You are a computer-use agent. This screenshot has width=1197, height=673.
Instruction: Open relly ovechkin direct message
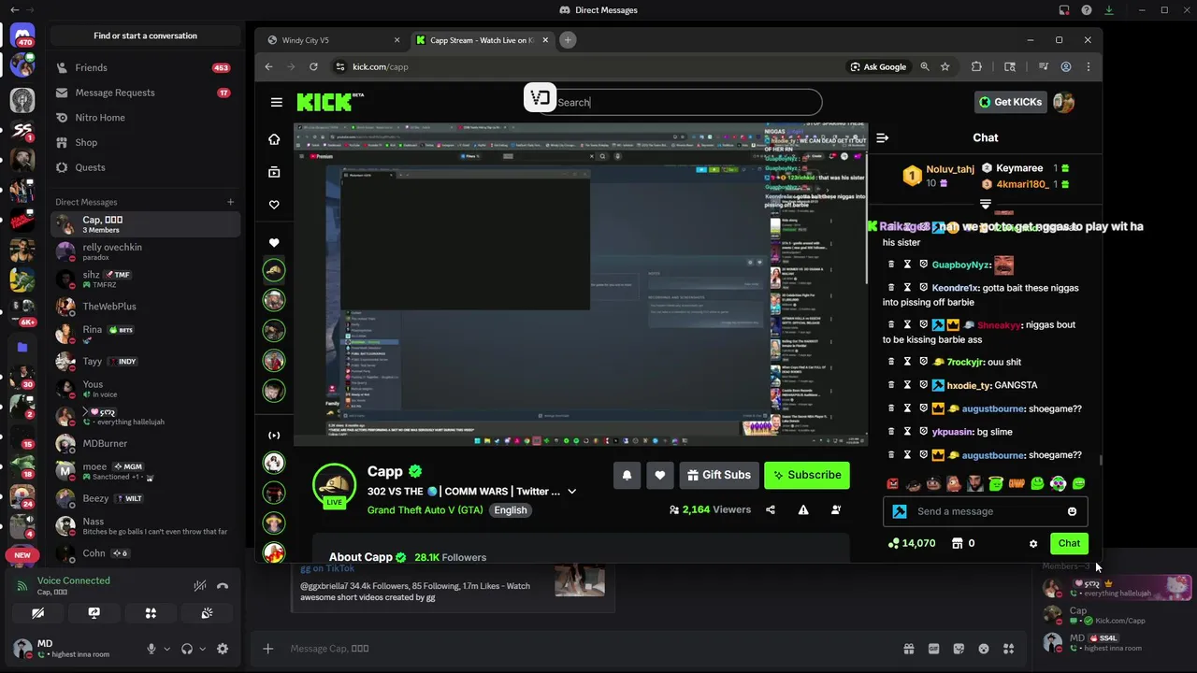click(x=145, y=251)
